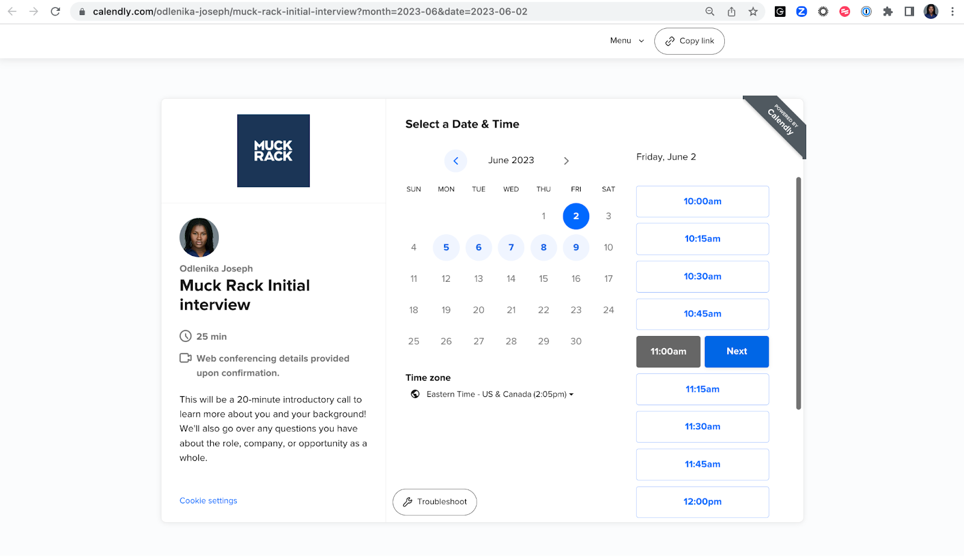Click the address bar URL
Image resolution: width=964 pixels, height=557 pixels.
[310, 11]
